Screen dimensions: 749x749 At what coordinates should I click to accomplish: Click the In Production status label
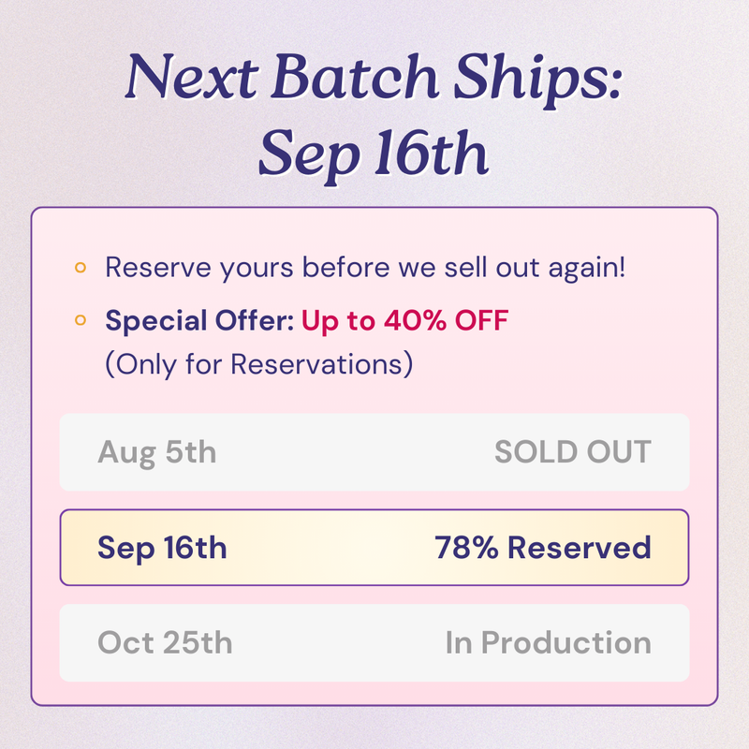click(x=549, y=642)
